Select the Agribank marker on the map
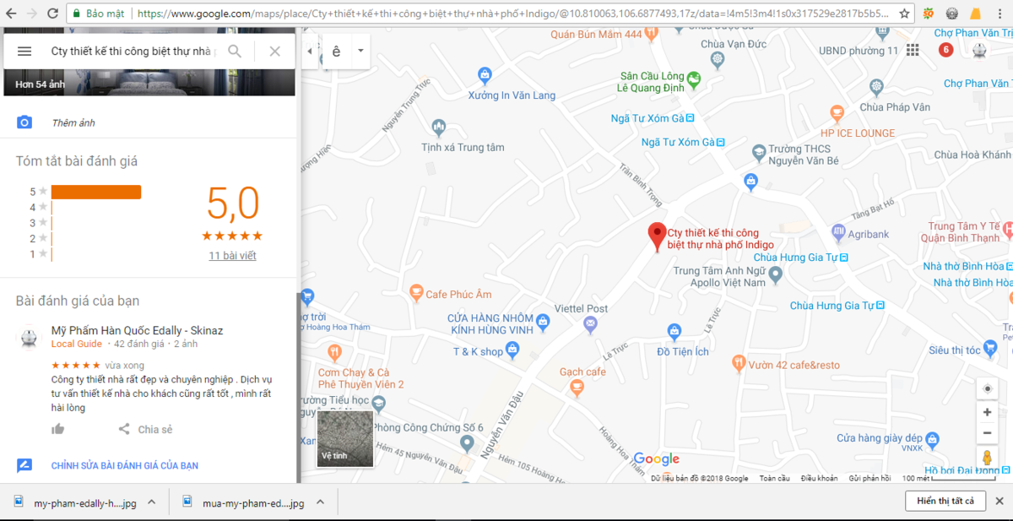The width and height of the screenshot is (1013, 521). tap(837, 232)
